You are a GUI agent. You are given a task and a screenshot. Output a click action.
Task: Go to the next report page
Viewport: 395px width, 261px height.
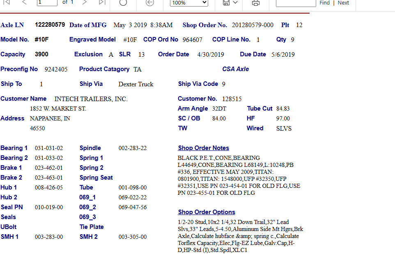[85, 2]
